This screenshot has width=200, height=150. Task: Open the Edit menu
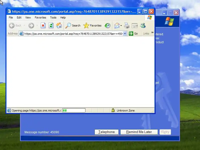19,17
